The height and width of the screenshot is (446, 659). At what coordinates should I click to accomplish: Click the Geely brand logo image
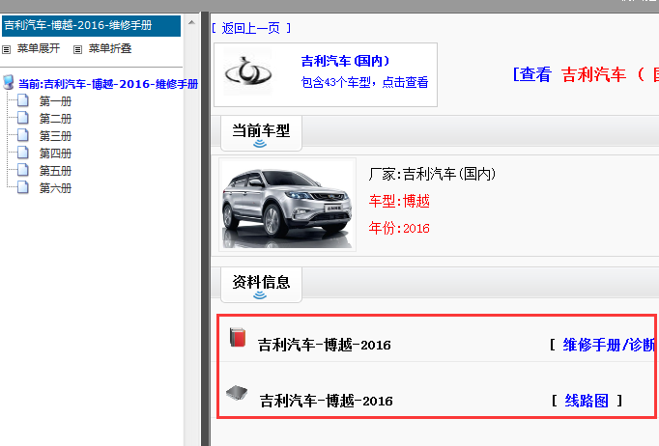248,71
